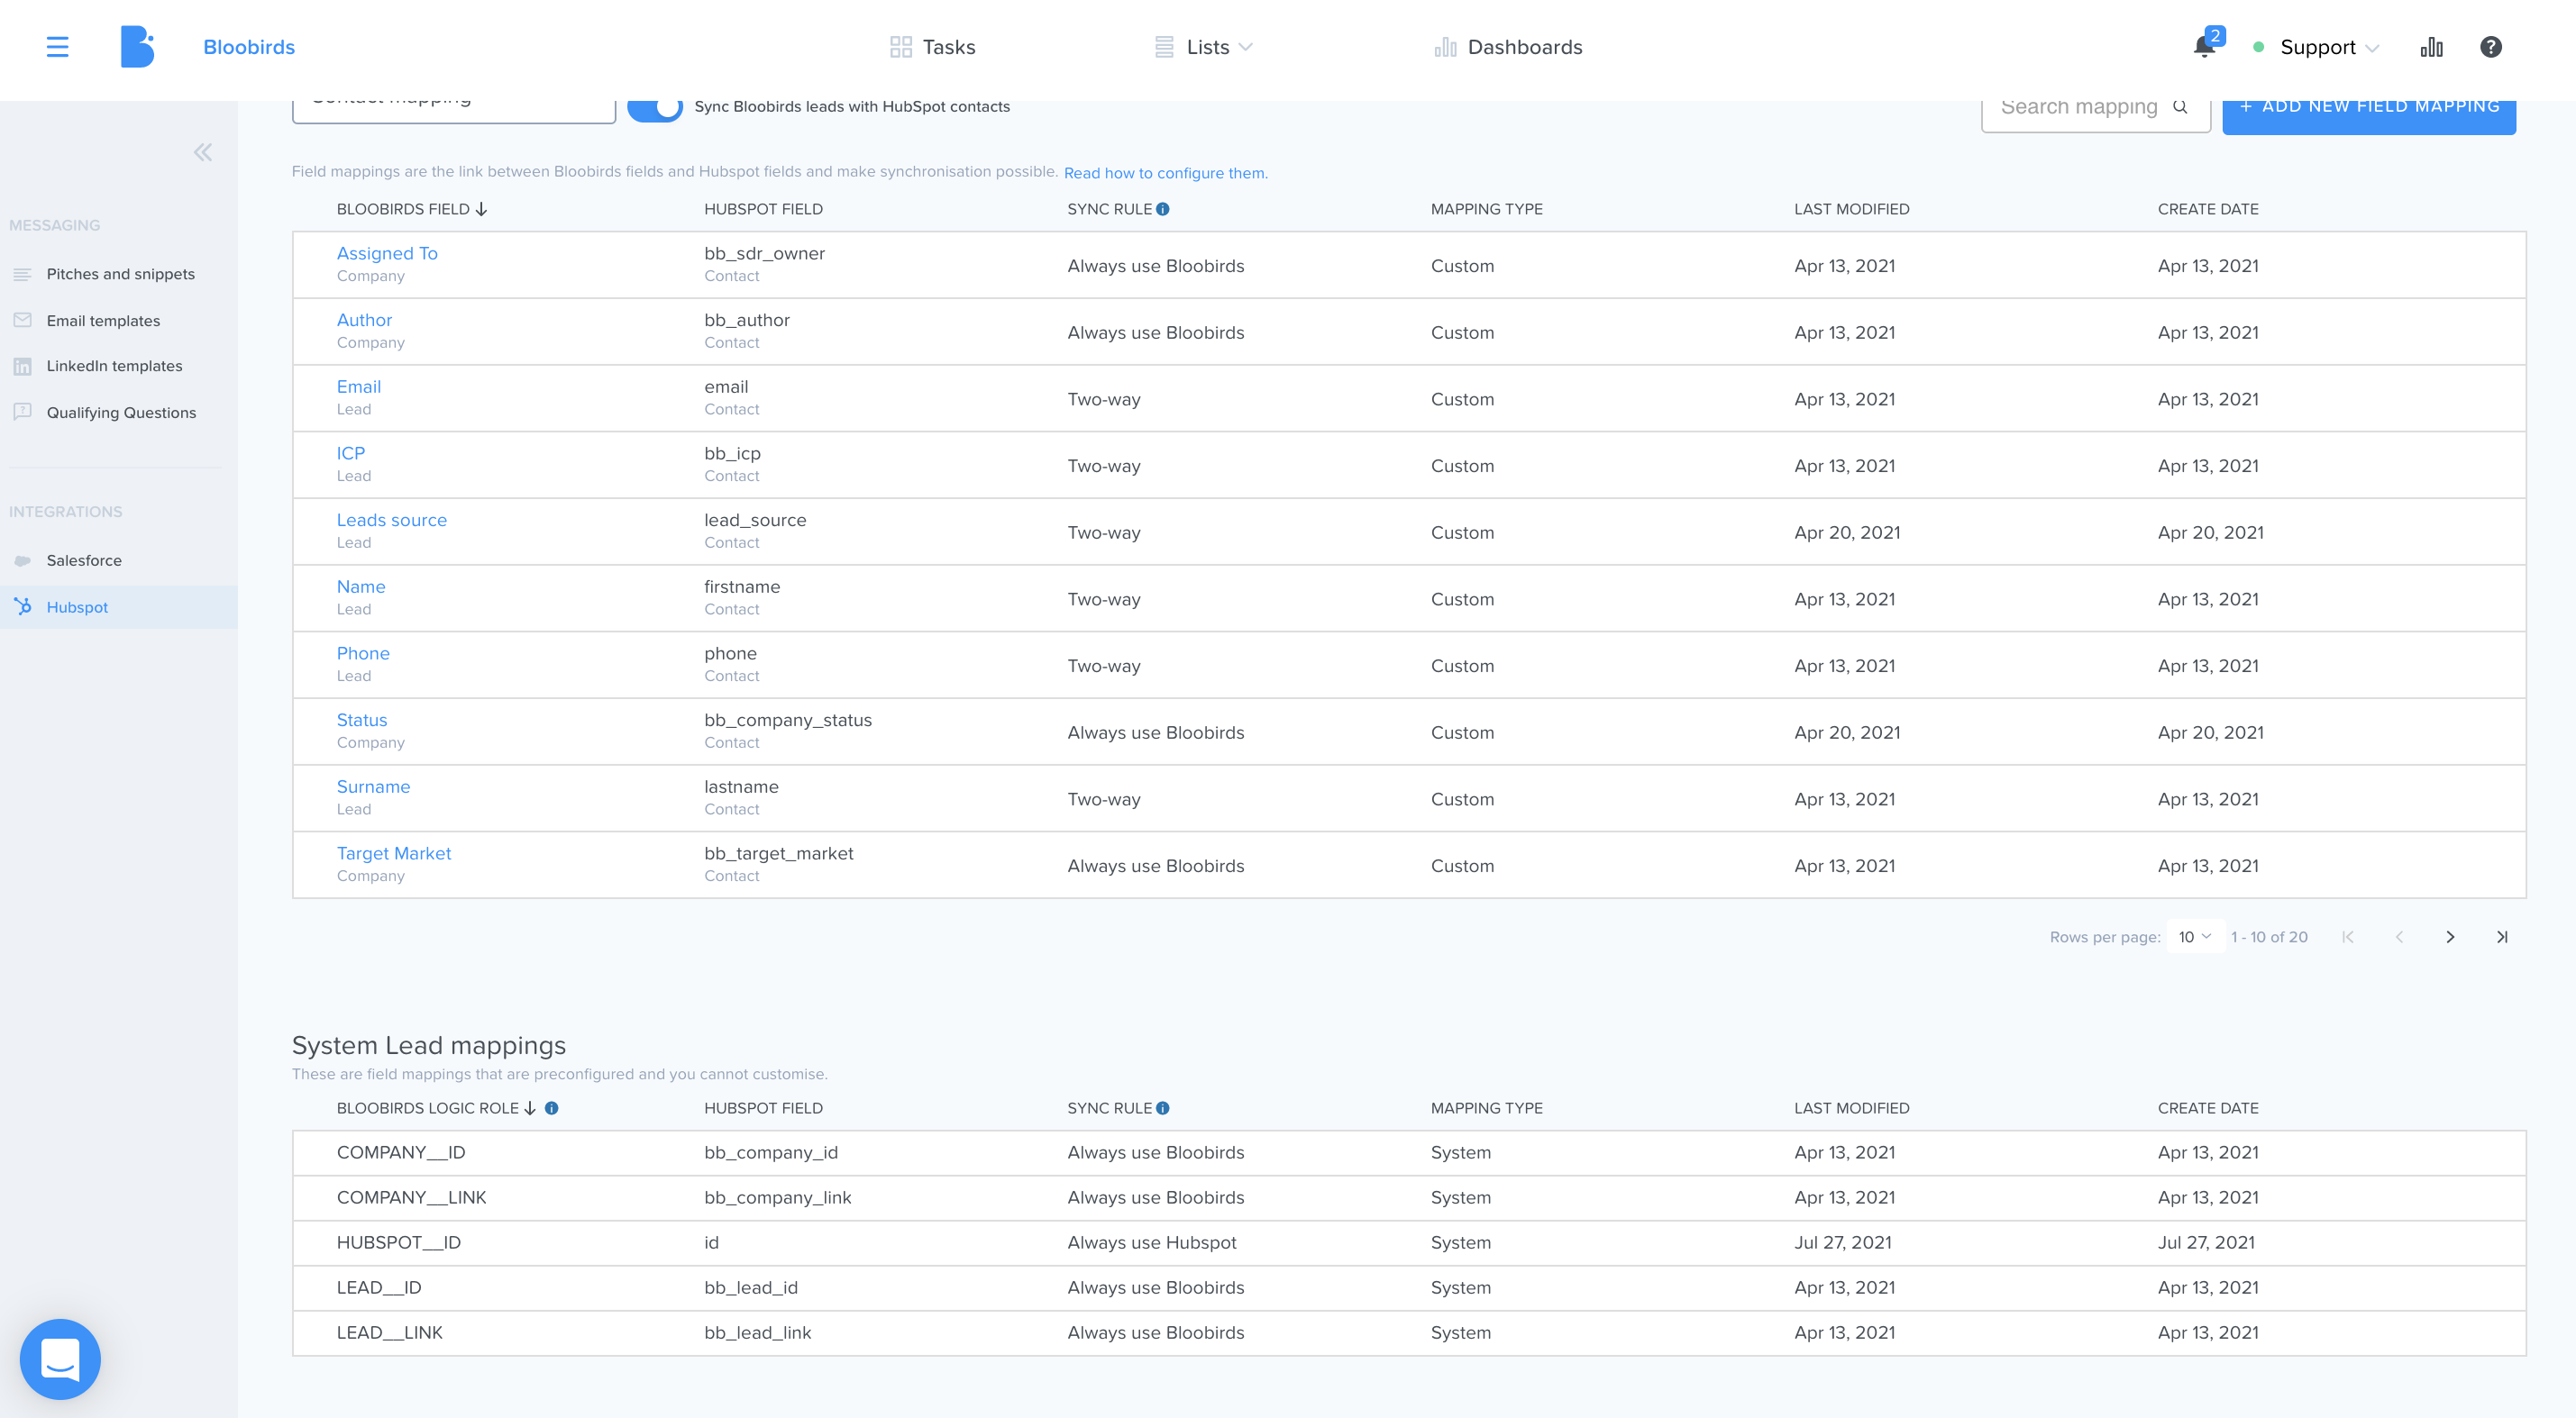Go to previous page of mappings
The image size is (2576, 1418).
pyautogui.click(x=2399, y=937)
